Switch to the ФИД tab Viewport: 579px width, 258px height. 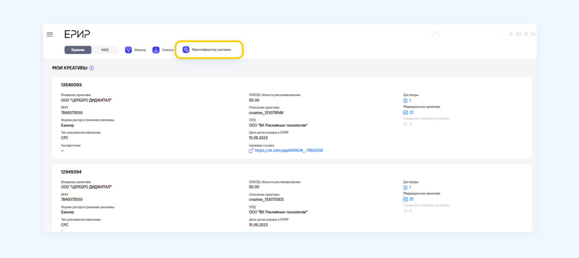pyautogui.click(x=105, y=50)
